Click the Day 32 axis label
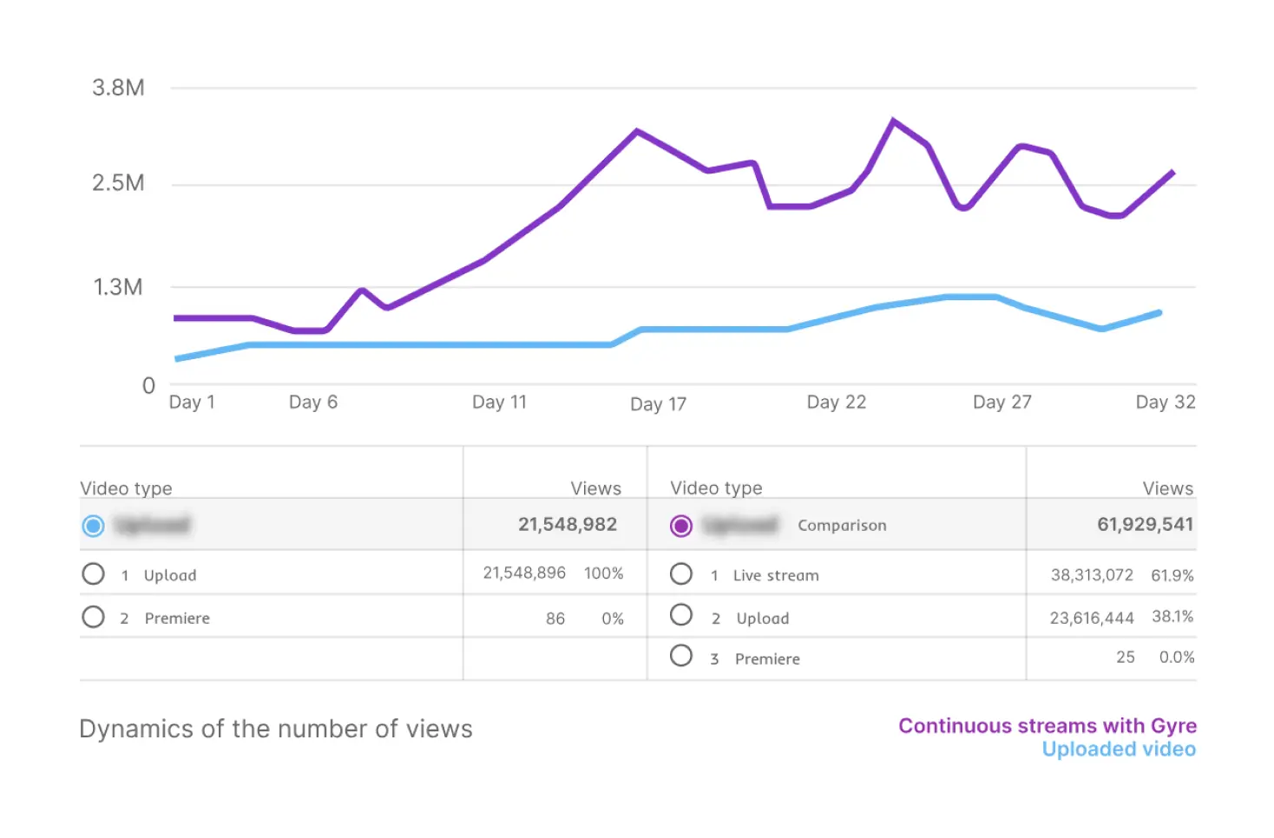Viewport: 1274px width, 838px height. 1165,403
